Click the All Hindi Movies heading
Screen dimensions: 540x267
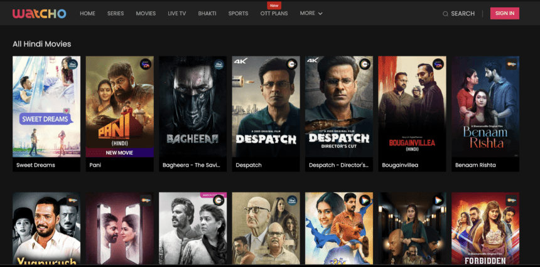41,44
